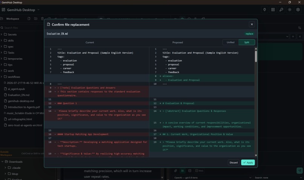Screen dimensions: 304x180
Task: Click the Proposed column header
Action: coord(178,43)
